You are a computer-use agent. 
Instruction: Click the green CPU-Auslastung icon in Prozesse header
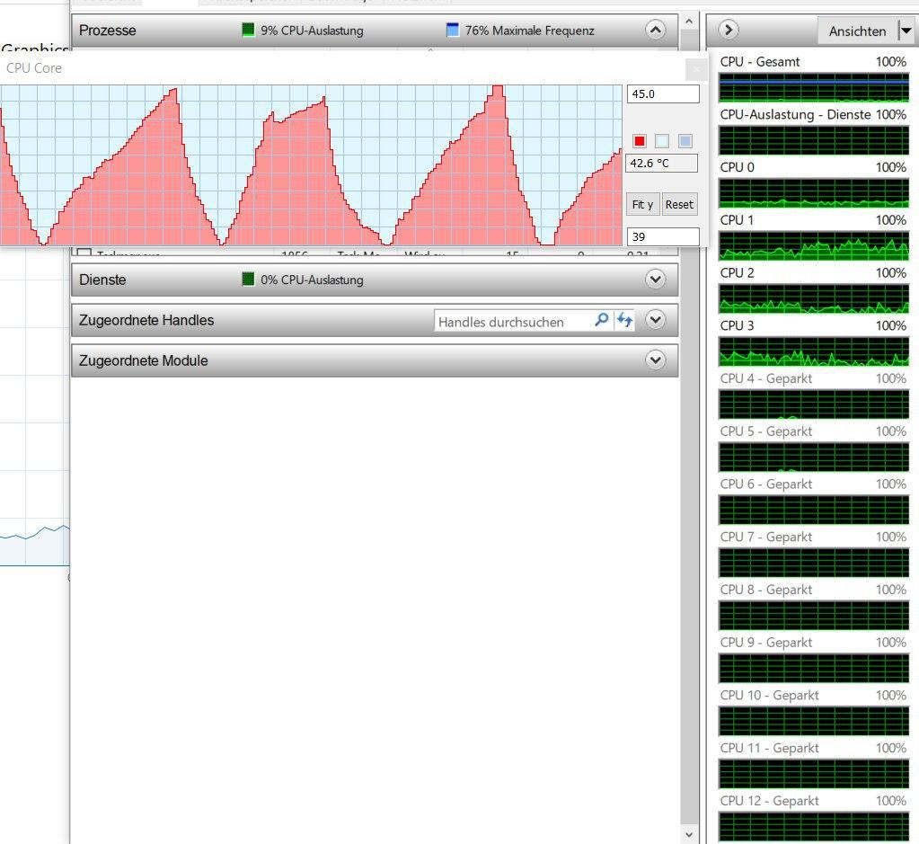pos(248,30)
